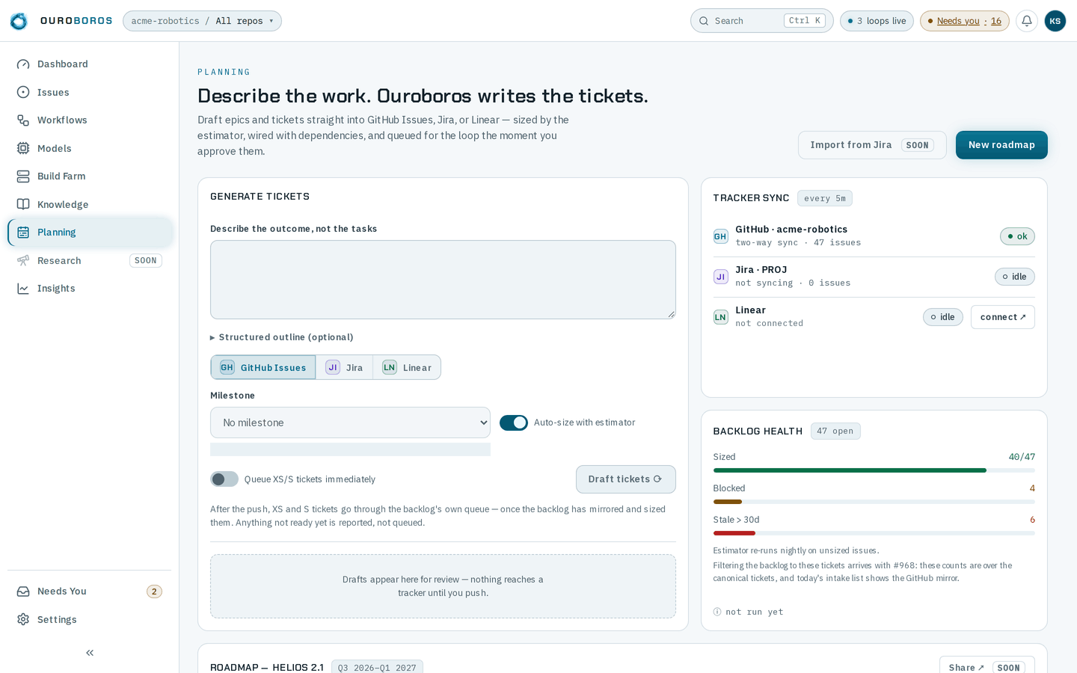This screenshot has width=1077, height=673.
Task: Click JI icon in Jira PROJ row
Action: click(720, 277)
